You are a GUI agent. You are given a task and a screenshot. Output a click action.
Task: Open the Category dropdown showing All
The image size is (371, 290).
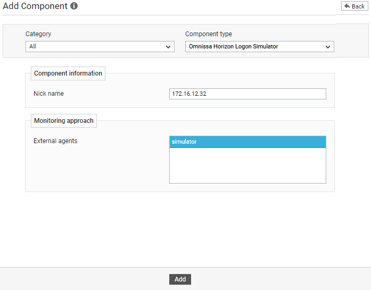pos(100,47)
